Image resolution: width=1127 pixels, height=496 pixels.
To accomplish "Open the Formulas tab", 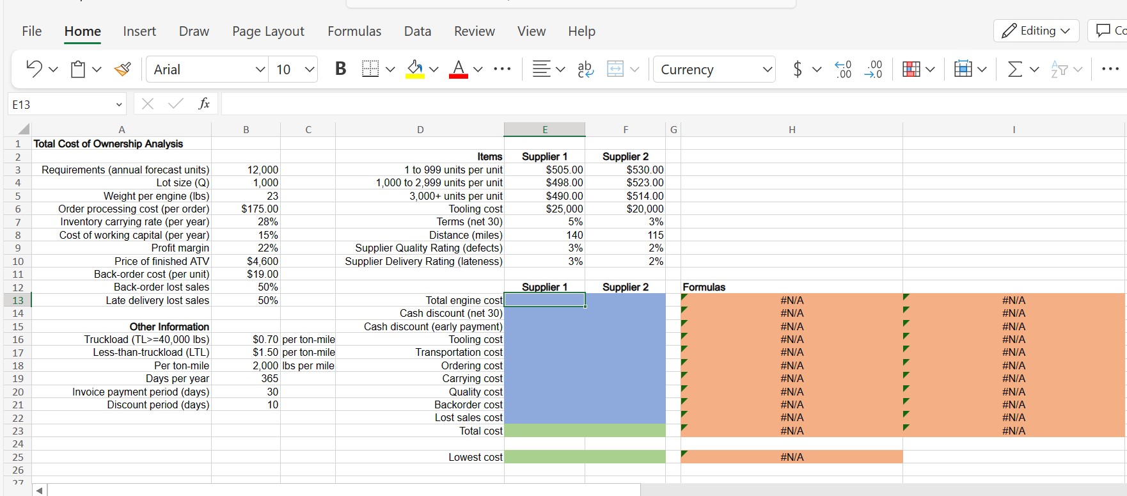I will tap(354, 31).
